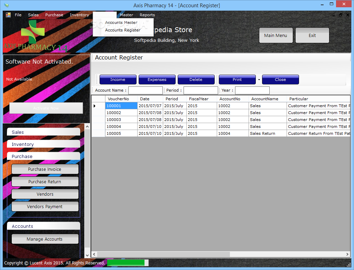
Task: Sort by the FiscalYear column header
Action: point(202,99)
